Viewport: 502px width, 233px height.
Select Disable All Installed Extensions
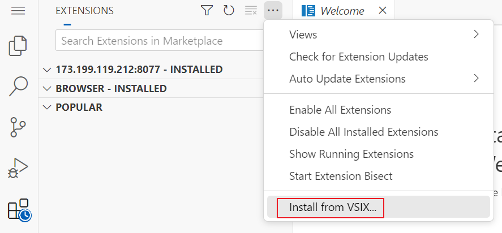[x=363, y=132]
